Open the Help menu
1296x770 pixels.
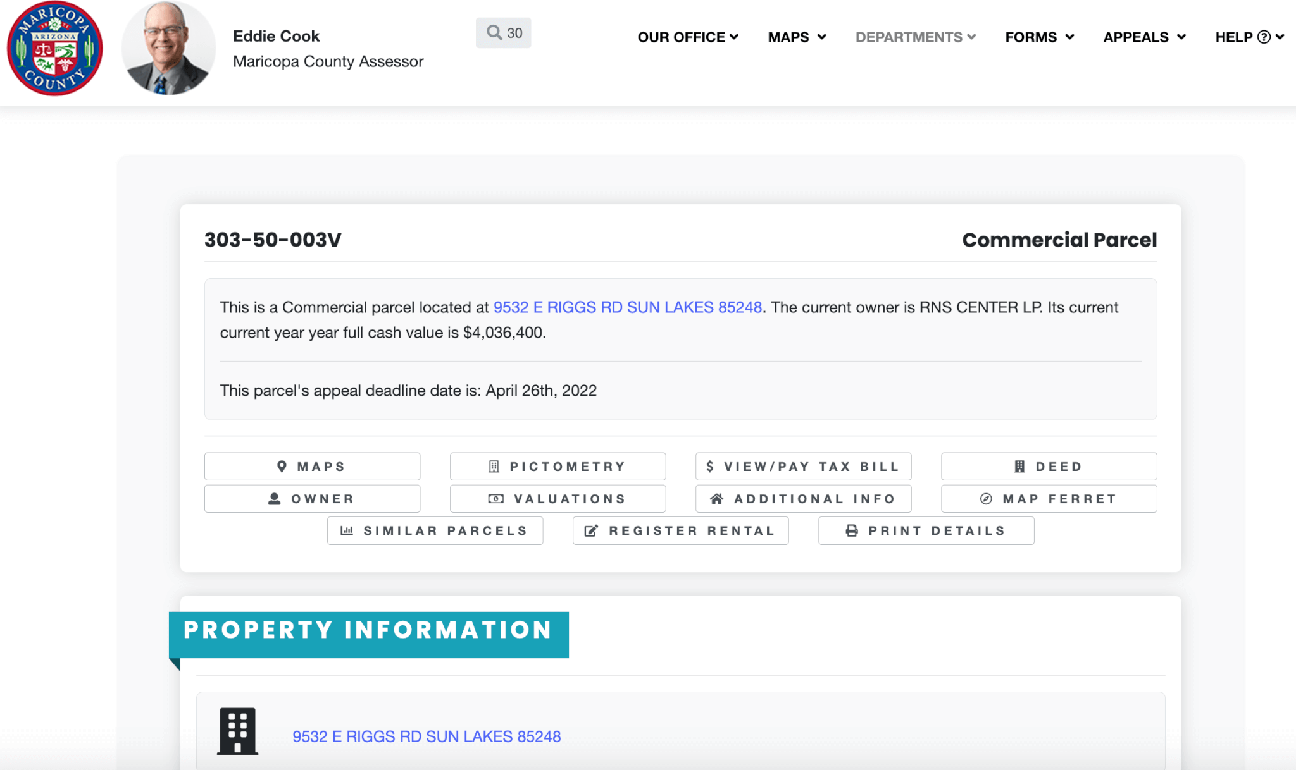[x=1249, y=37]
